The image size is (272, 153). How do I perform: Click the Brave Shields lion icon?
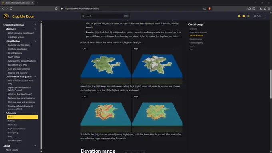pyautogui.click(x=210, y=8)
